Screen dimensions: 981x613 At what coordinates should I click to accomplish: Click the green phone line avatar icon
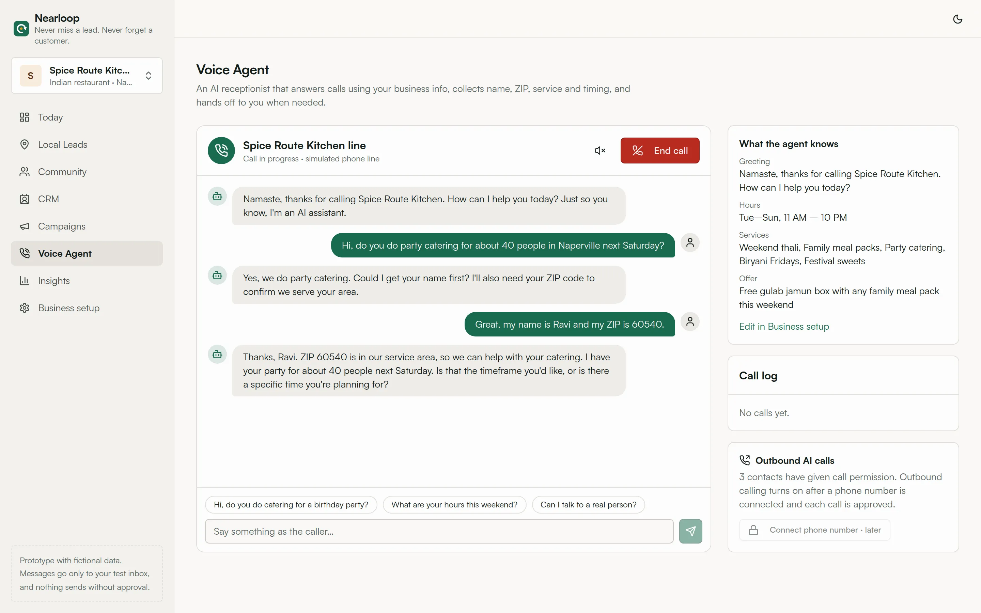(x=221, y=151)
